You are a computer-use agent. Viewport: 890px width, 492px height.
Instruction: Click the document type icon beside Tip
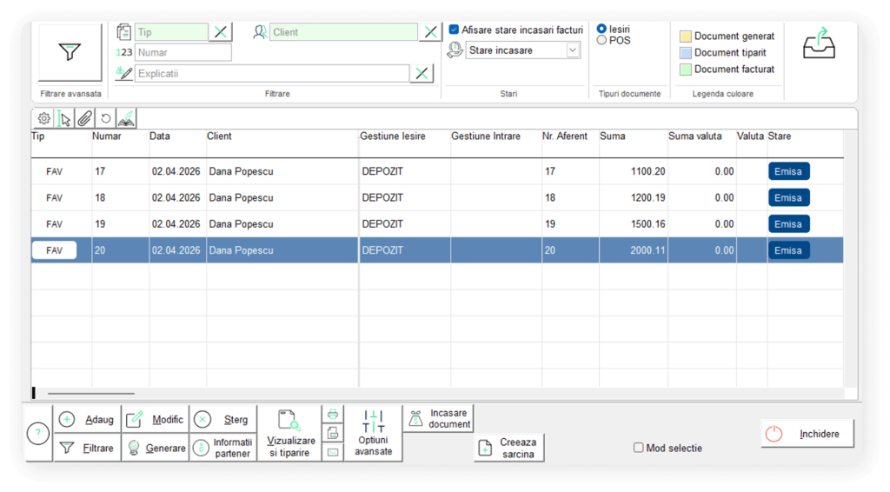pyautogui.click(x=123, y=32)
